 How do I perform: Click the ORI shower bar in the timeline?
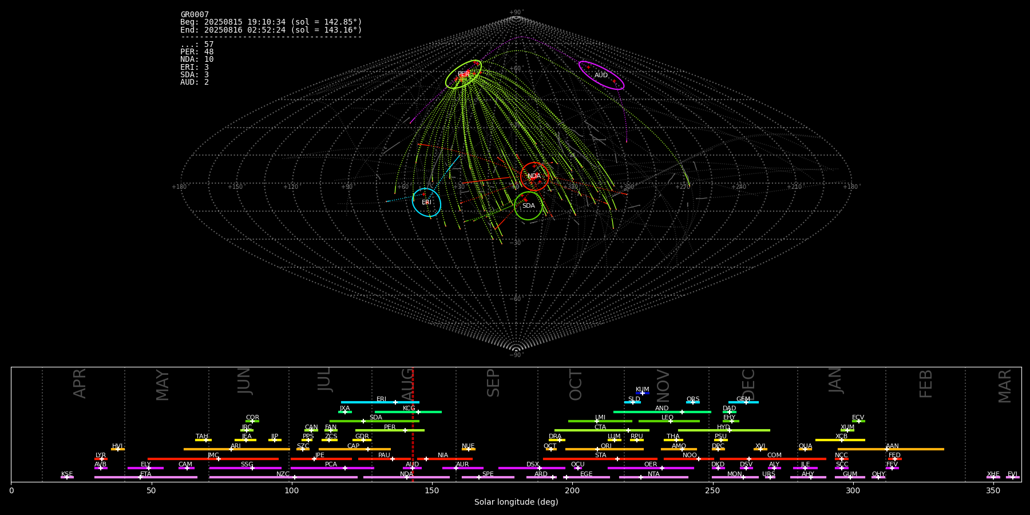(604, 449)
